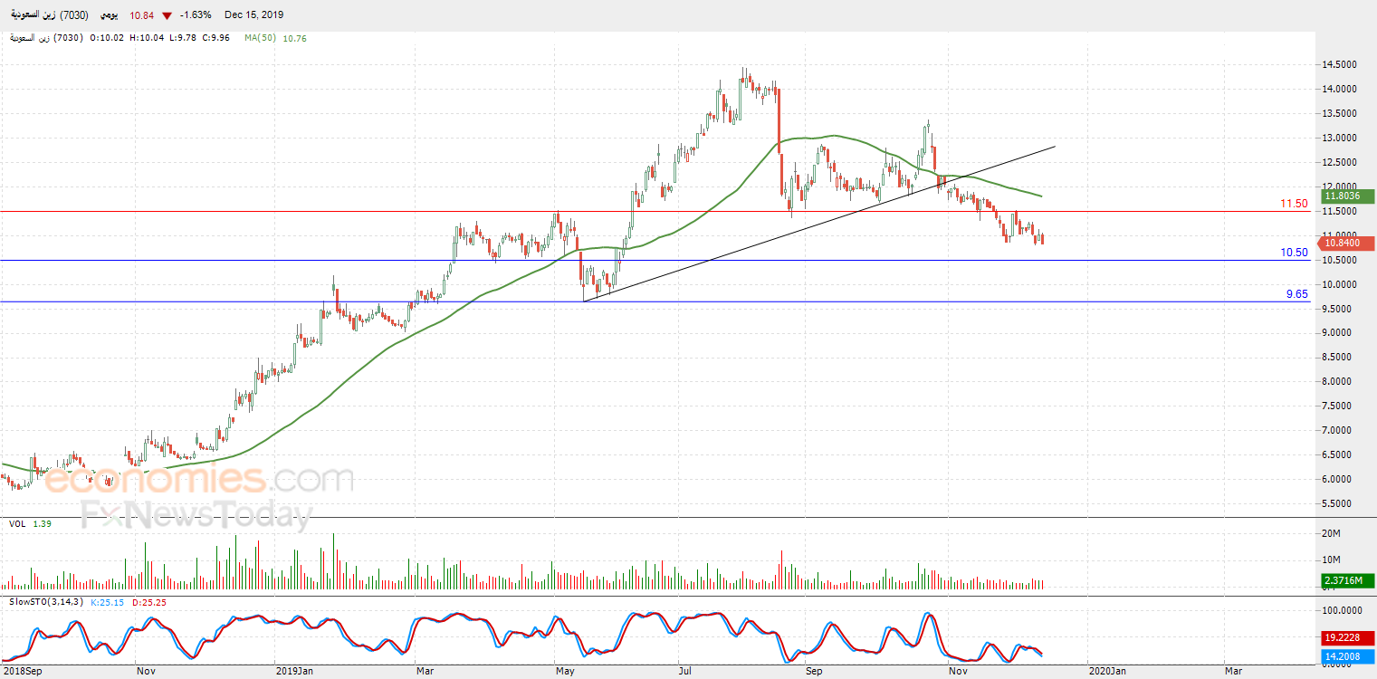This screenshot has width=1377, height=679.
Task: Click the last price 10.84 in header
Action: 142,14
